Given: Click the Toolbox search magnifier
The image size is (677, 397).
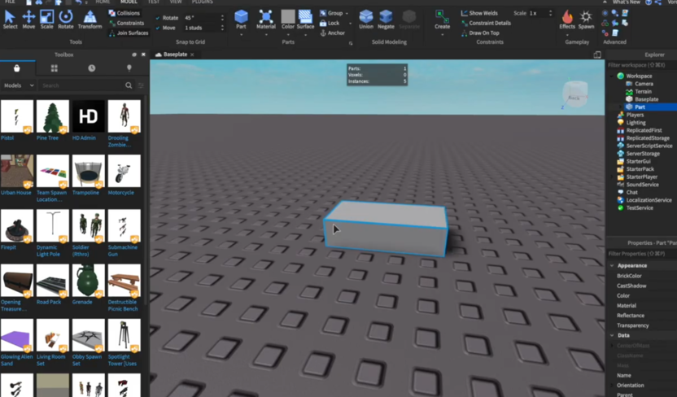Looking at the screenshot, I should point(129,85).
